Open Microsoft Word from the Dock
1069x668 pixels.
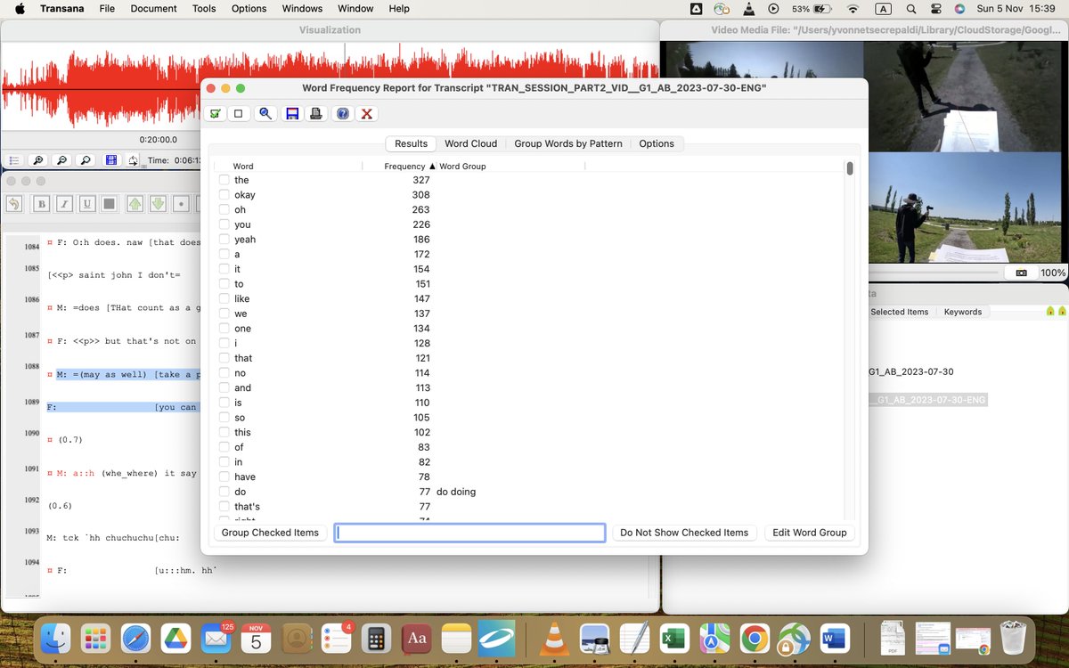coord(834,638)
